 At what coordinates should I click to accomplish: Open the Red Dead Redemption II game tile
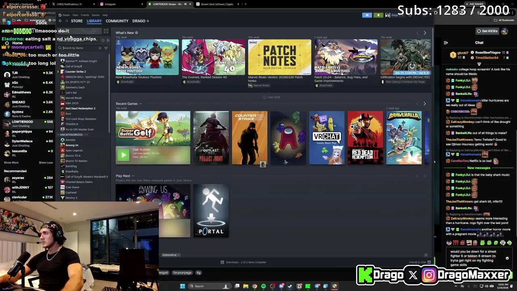pyautogui.click(x=366, y=138)
